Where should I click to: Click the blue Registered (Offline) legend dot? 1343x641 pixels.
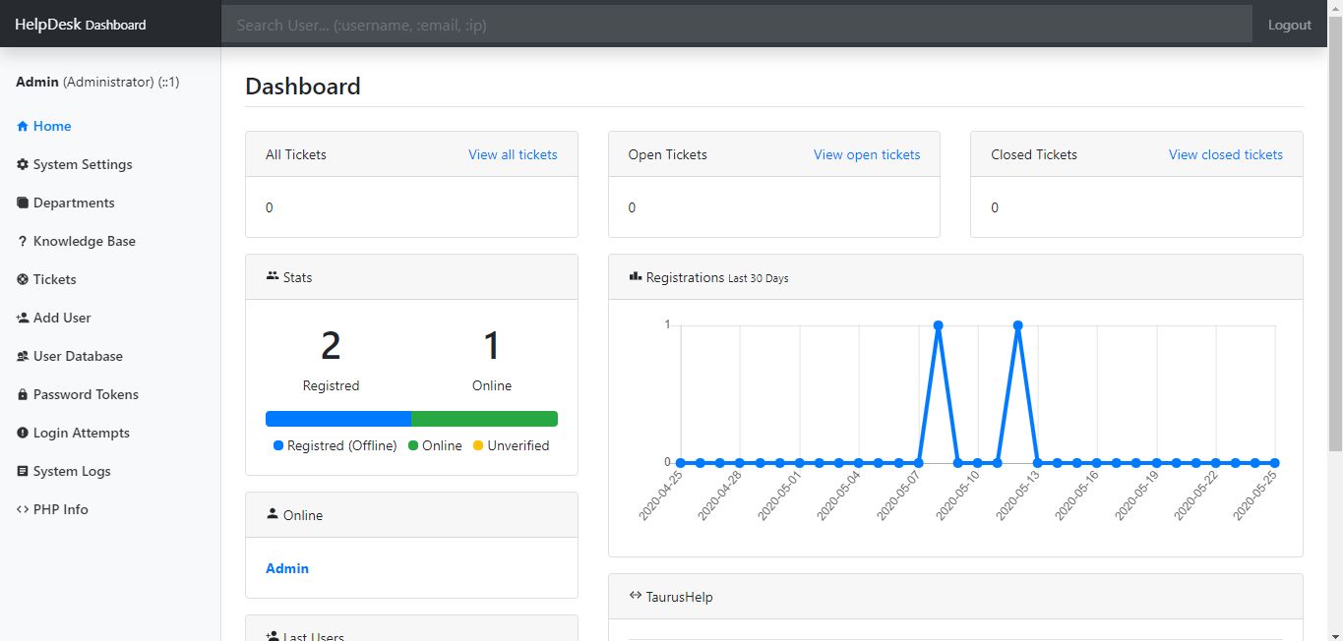(278, 445)
